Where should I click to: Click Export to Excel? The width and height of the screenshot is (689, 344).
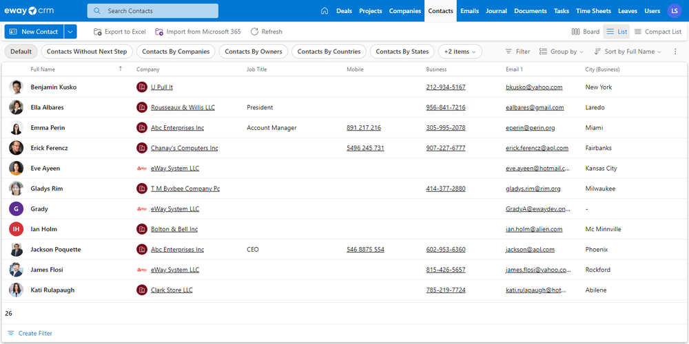pyautogui.click(x=119, y=32)
